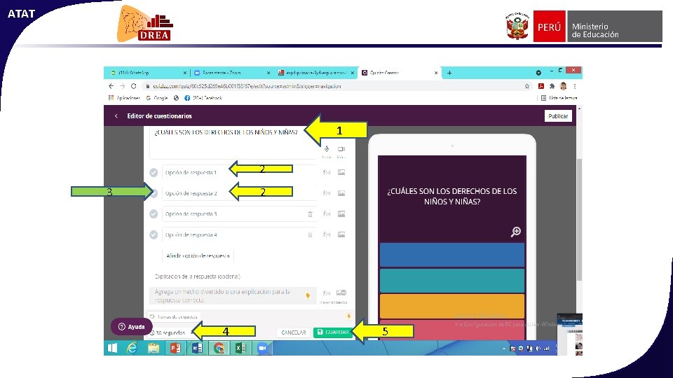
Task: Click the answer explanation text box
Action: 233,295
